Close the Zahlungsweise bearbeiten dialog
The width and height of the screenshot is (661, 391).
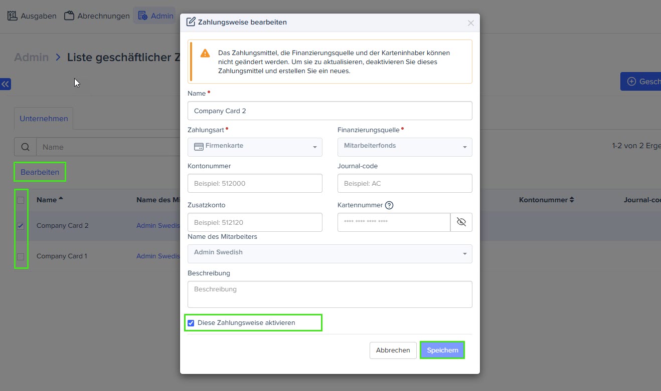470,23
